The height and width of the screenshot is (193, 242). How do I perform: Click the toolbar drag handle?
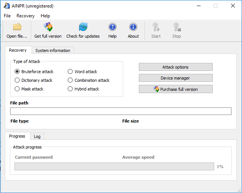(3, 31)
